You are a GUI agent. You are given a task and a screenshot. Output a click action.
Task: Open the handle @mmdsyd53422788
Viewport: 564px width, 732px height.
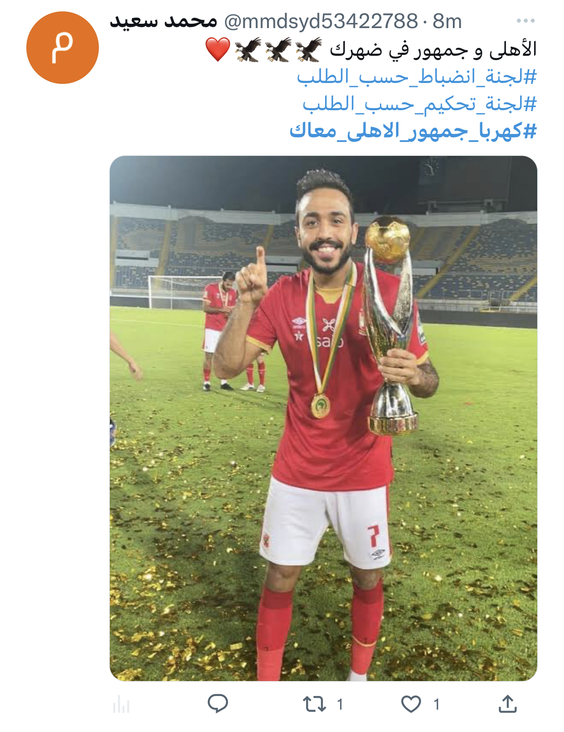pyautogui.click(x=321, y=21)
